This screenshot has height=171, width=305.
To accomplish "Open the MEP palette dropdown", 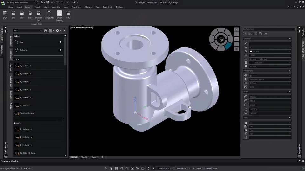I will pos(28,31).
